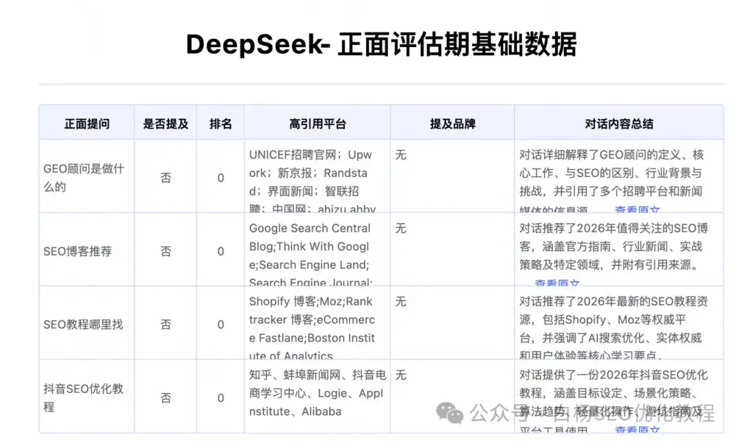Select the 提及品牌 column header

[452, 124]
